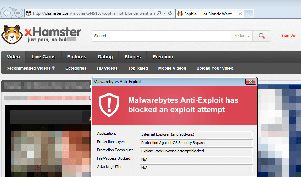Close the 'Sophia' browser tab
301x177 pixels.
[x=240, y=14]
